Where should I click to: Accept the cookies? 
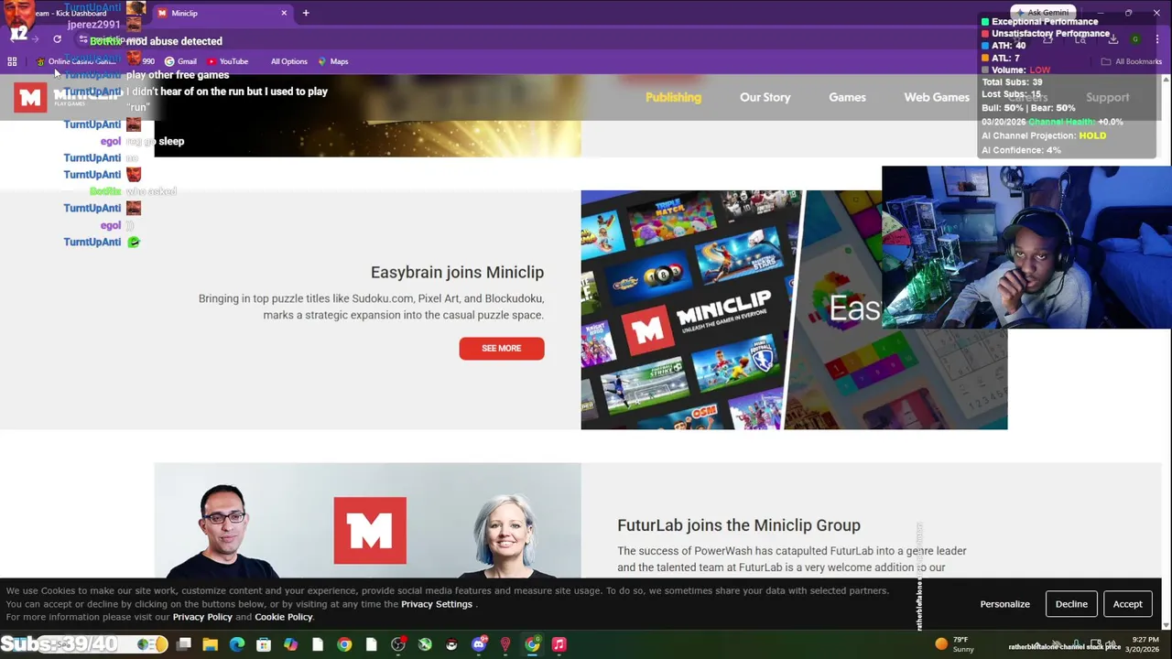tap(1127, 604)
